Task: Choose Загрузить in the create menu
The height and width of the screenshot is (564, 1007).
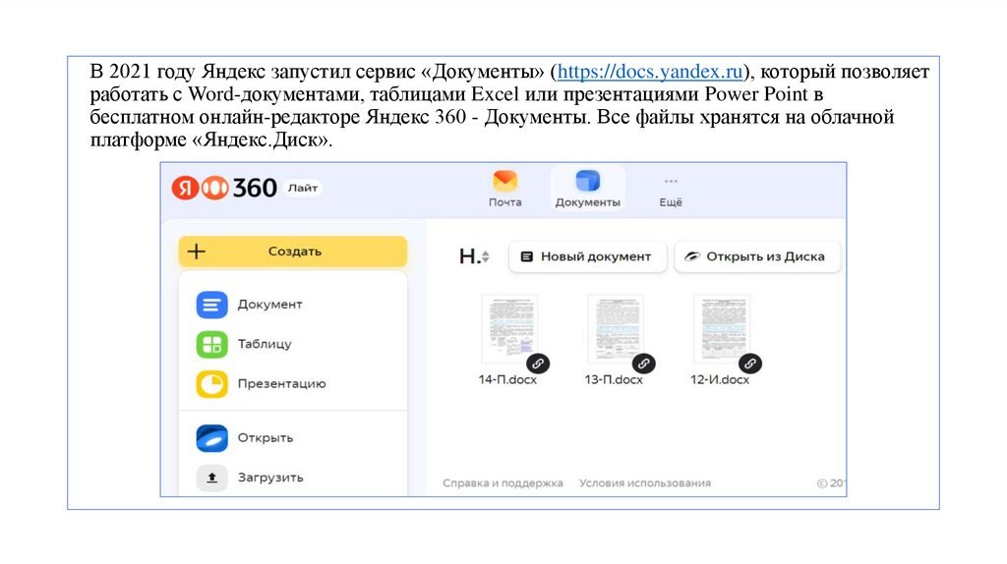Action: click(293, 478)
